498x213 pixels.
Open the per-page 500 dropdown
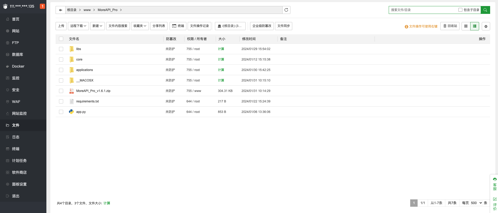[476, 203]
